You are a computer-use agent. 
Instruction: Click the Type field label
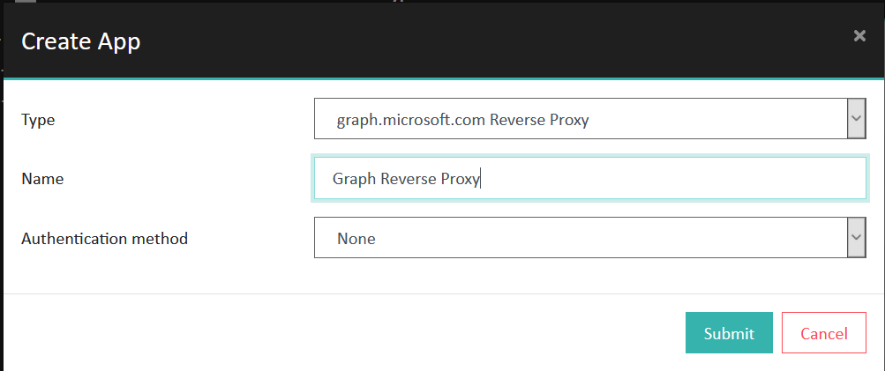click(38, 120)
